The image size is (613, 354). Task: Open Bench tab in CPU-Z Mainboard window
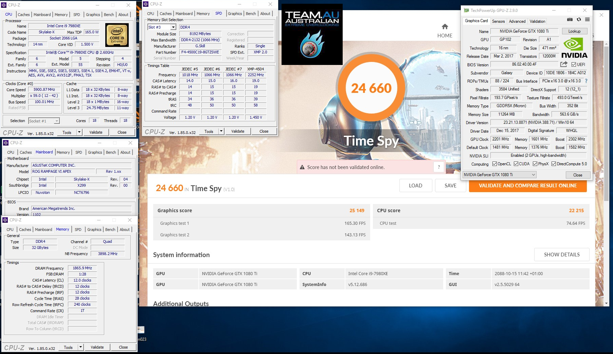pyautogui.click(x=111, y=152)
